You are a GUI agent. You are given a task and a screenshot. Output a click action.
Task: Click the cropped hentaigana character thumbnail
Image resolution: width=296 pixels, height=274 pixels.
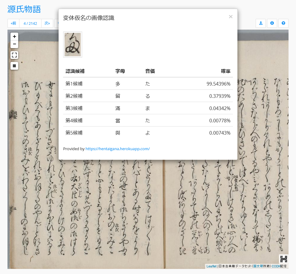tap(73, 45)
